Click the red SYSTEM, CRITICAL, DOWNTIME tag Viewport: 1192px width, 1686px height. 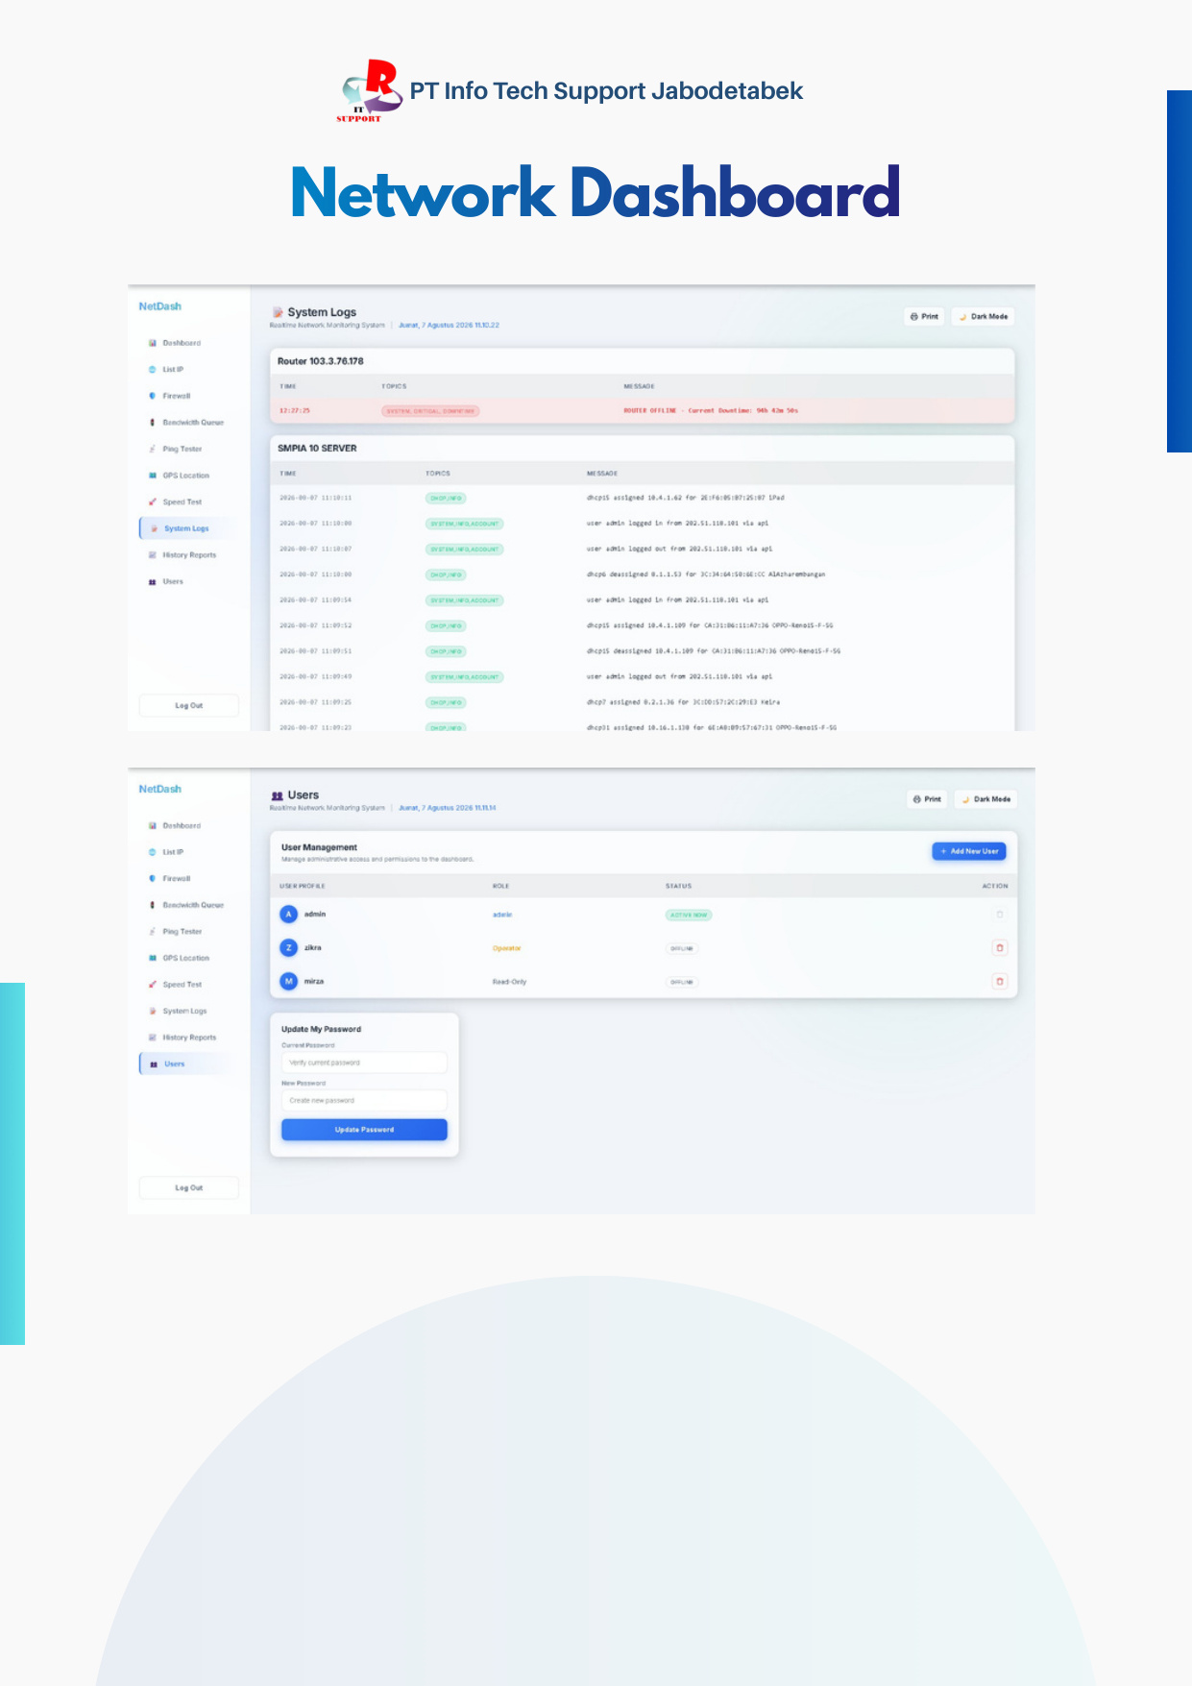[430, 411]
